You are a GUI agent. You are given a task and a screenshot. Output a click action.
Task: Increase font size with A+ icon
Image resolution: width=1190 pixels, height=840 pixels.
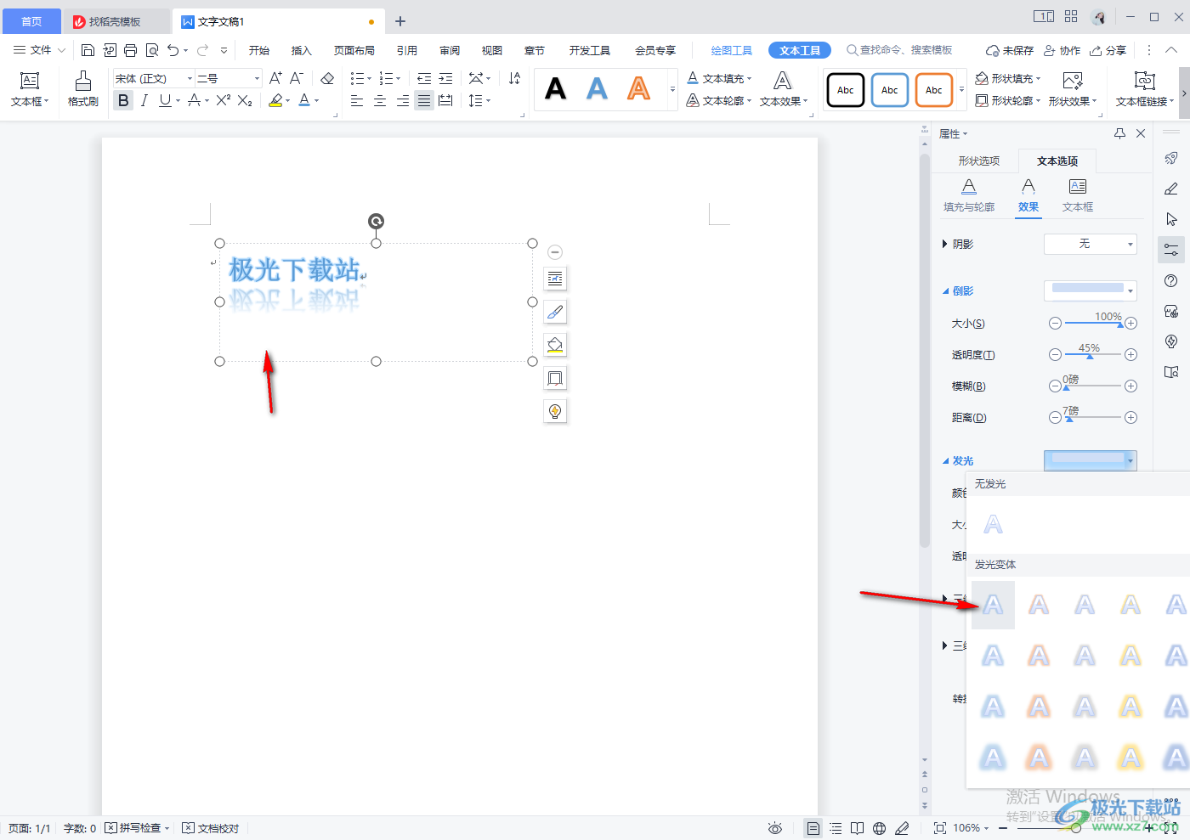click(x=275, y=78)
